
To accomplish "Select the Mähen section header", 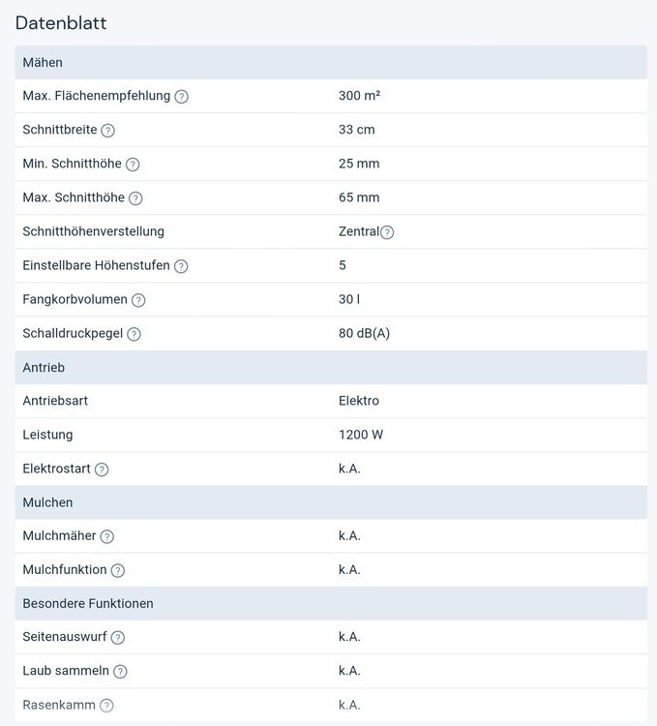I will coord(331,62).
